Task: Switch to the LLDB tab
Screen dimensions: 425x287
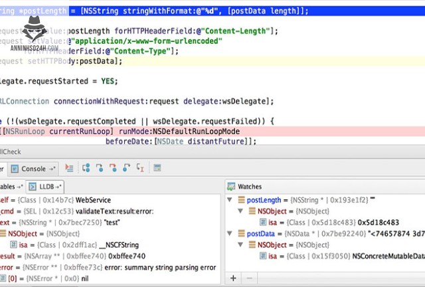Action: click(45, 187)
